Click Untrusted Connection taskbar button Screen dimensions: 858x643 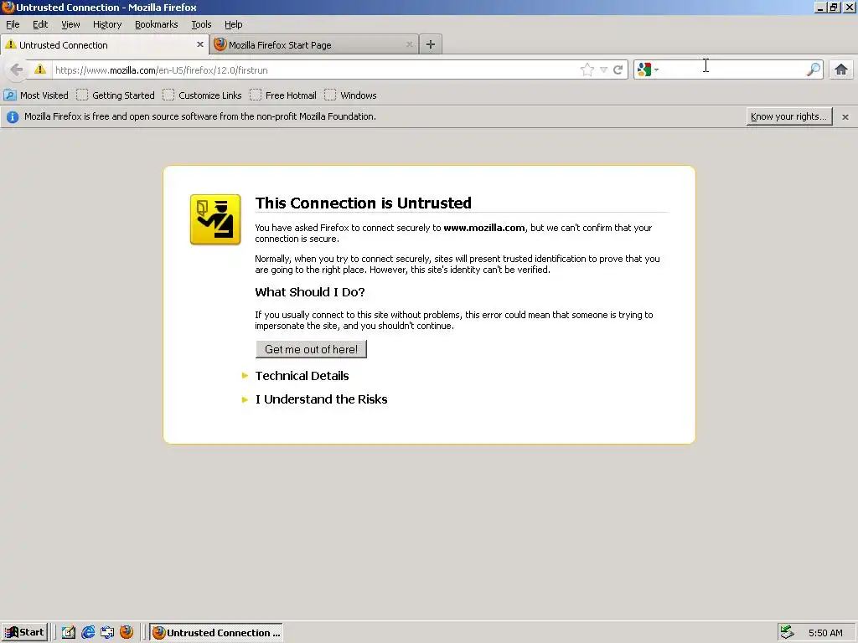click(x=216, y=633)
